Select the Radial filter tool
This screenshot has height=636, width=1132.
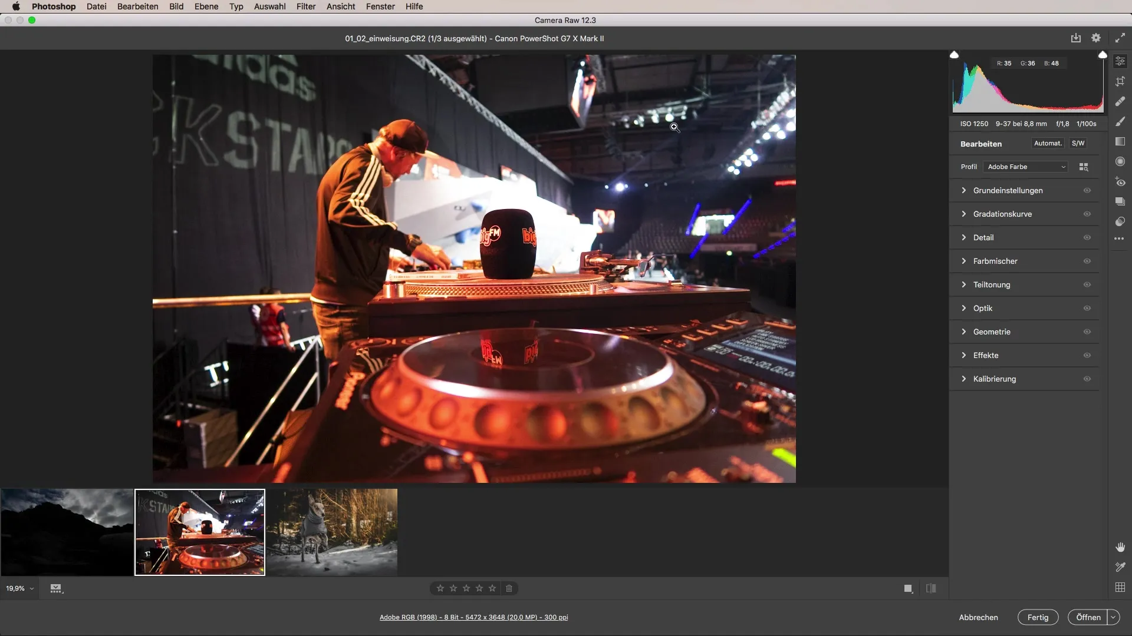(1120, 161)
